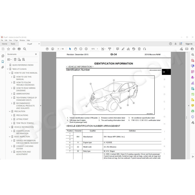
Task: Open INSPECTION AND ADJUSTMENT bookmark
Action: 23,153
